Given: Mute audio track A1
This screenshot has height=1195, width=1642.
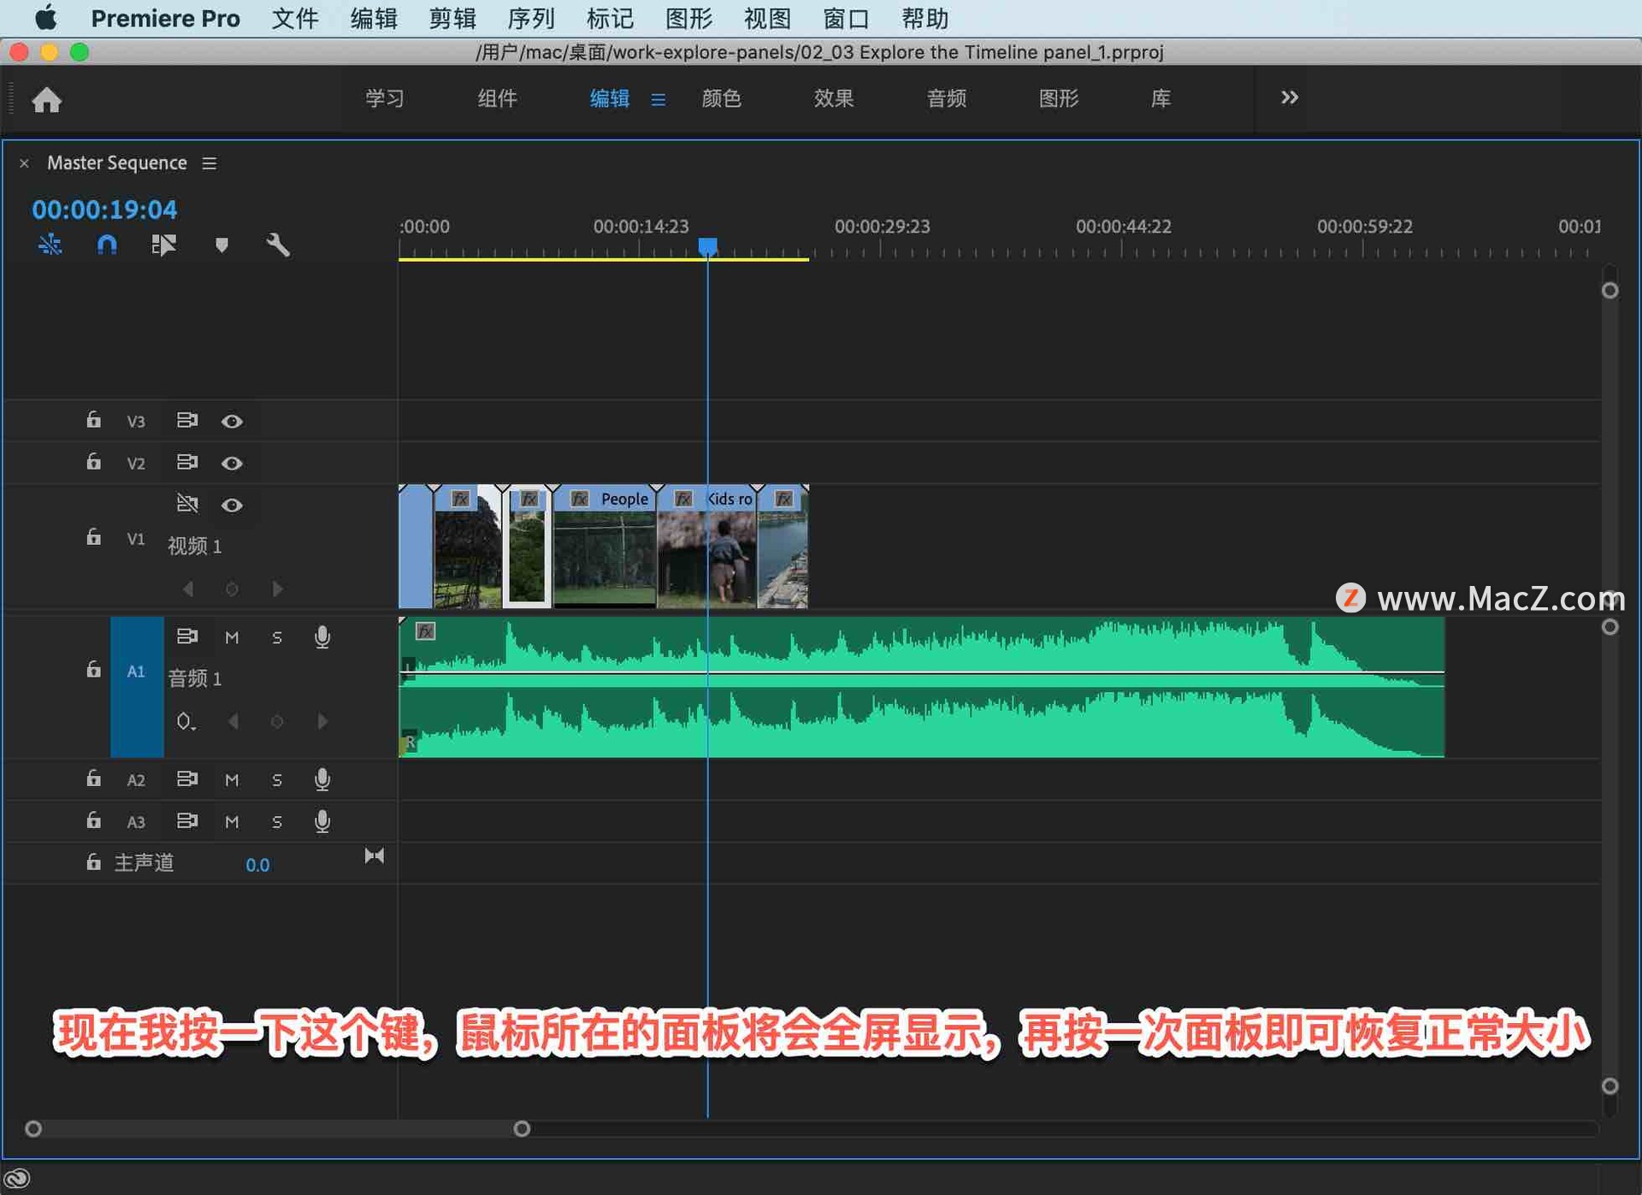Looking at the screenshot, I should 232,637.
